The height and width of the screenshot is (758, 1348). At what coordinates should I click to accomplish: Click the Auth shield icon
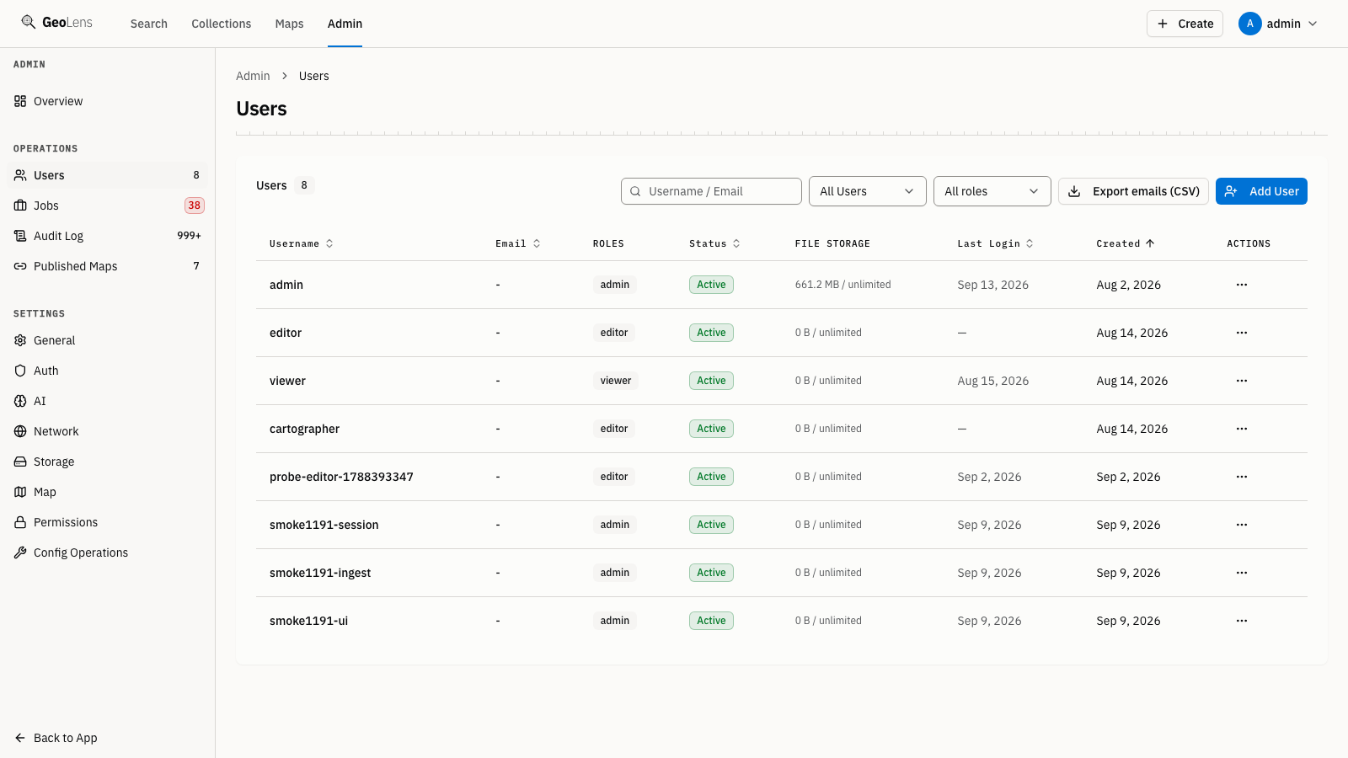click(20, 371)
